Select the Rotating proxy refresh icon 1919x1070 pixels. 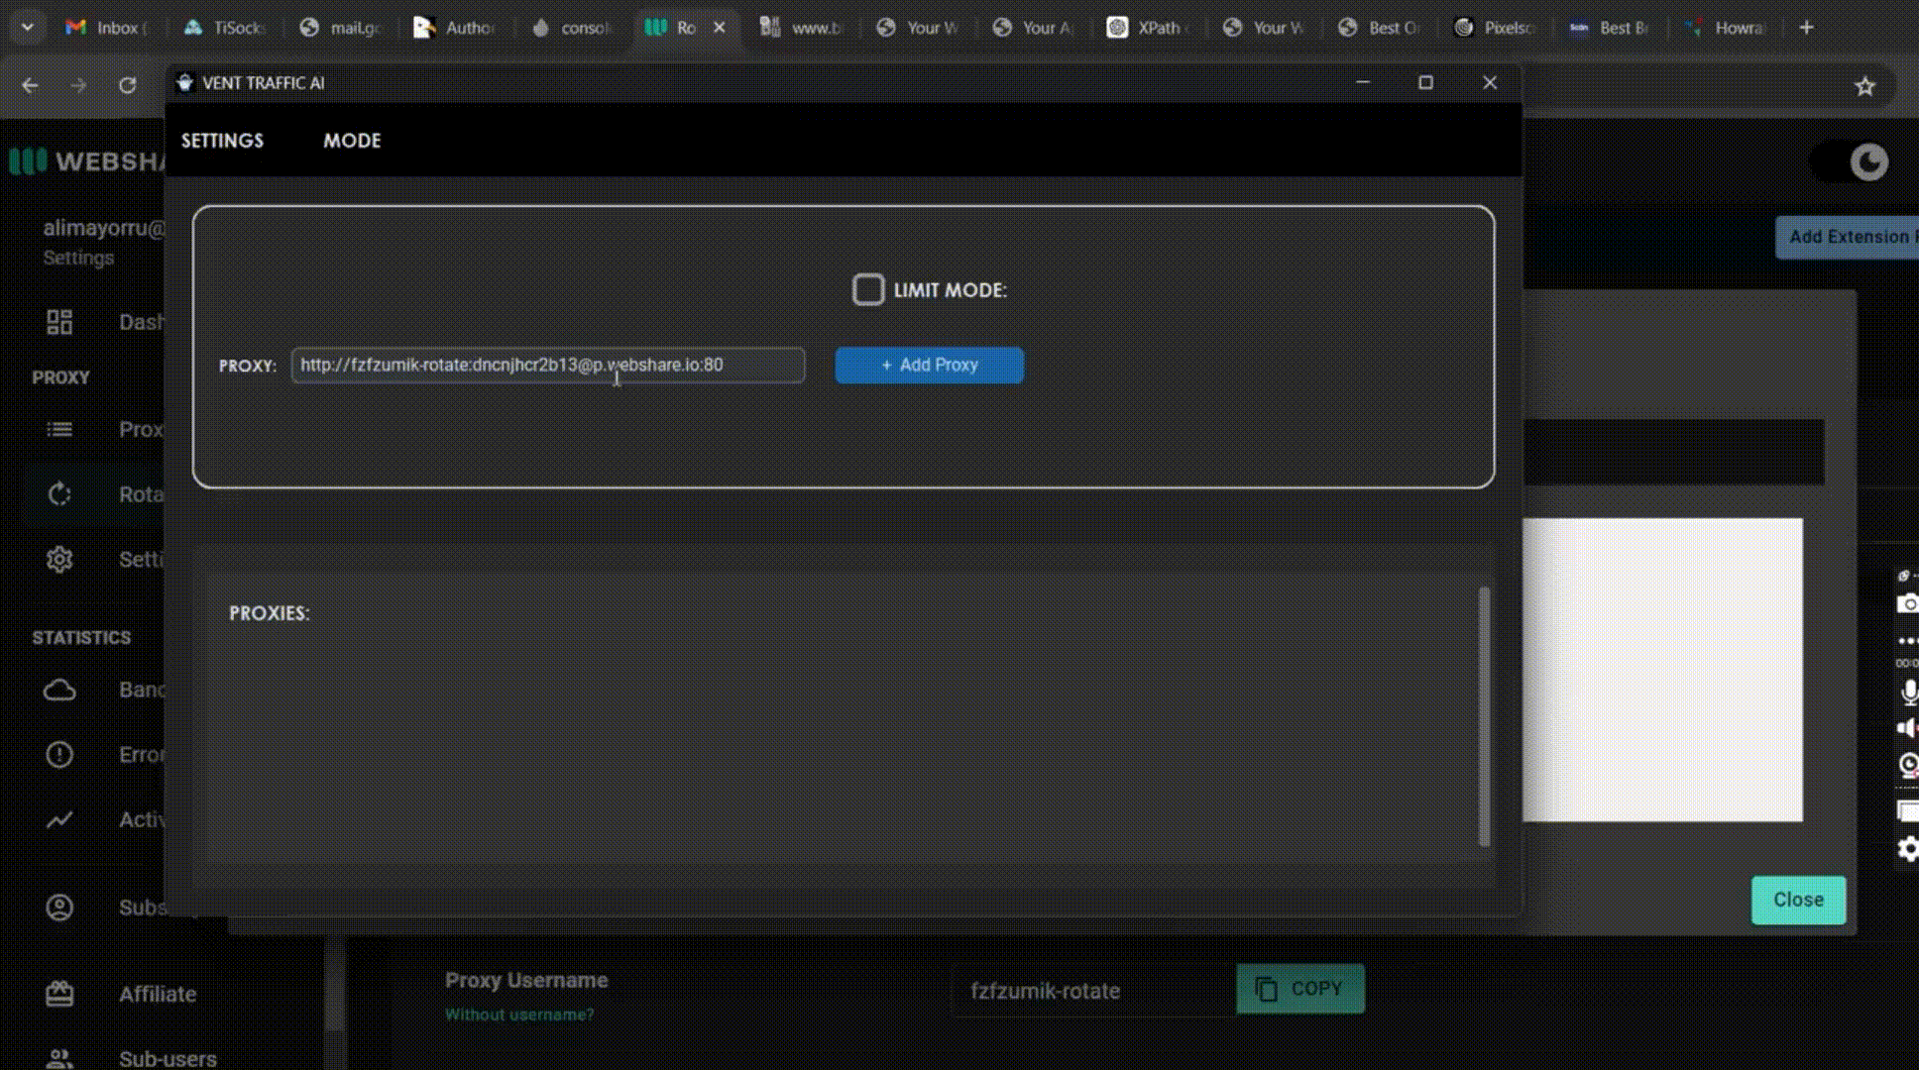(59, 493)
